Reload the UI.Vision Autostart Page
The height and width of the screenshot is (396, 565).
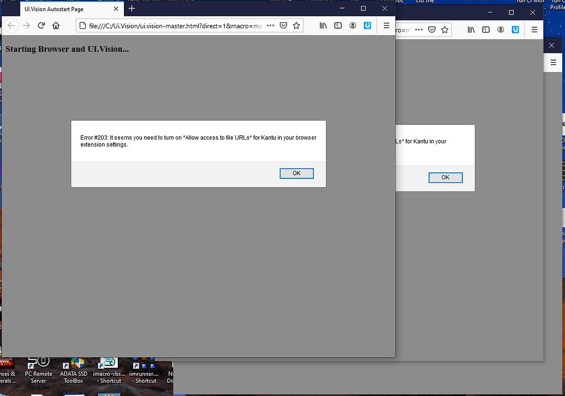coord(41,25)
